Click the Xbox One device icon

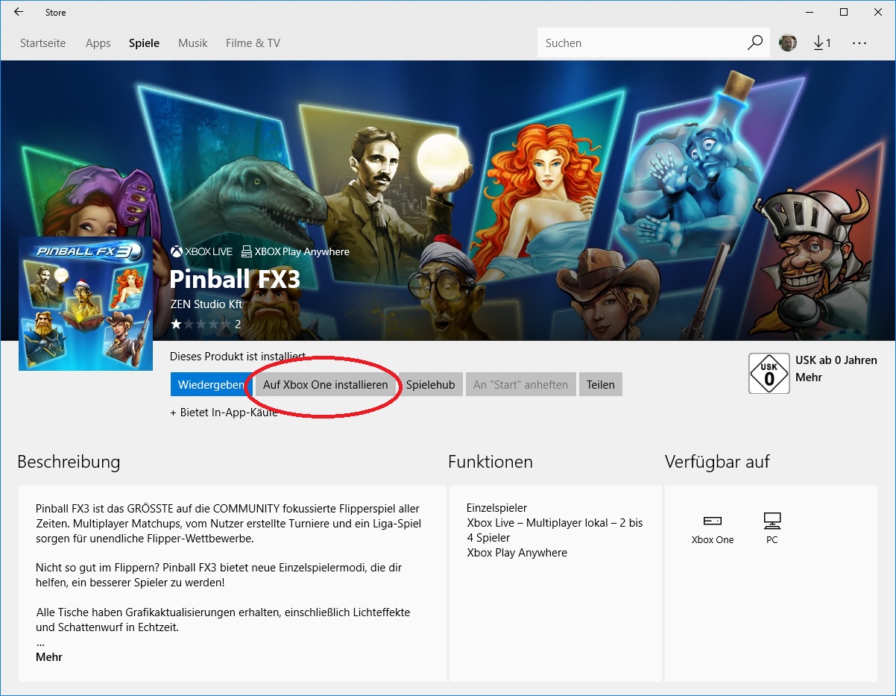[x=713, y=521]
